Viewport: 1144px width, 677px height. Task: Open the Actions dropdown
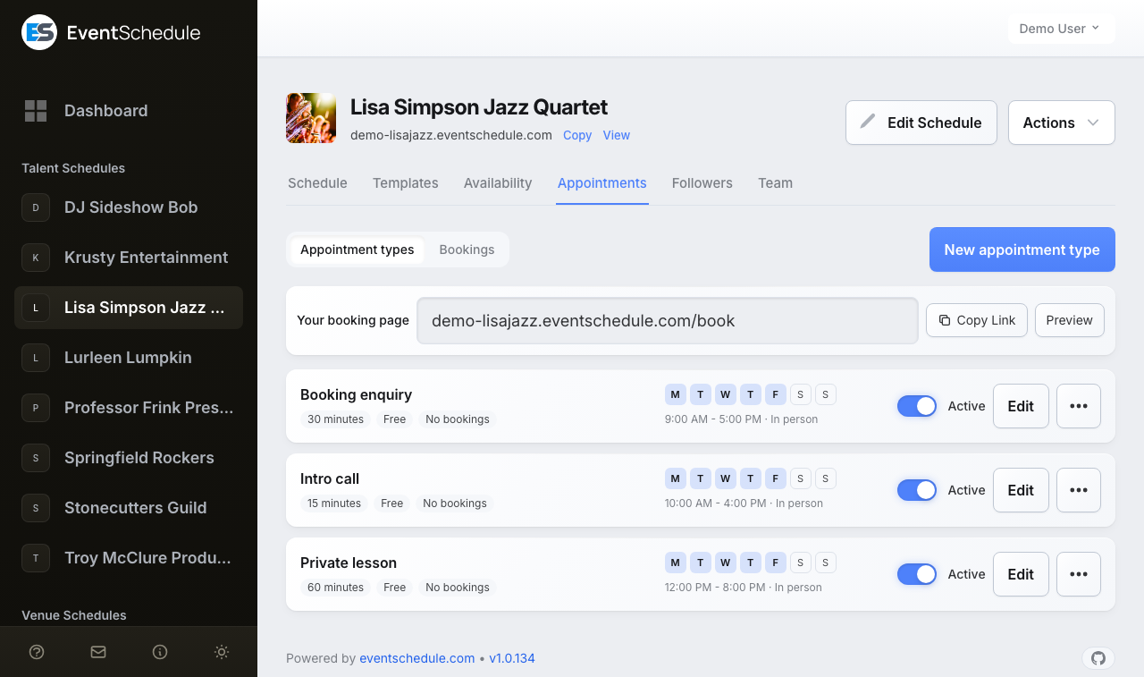1062,123
